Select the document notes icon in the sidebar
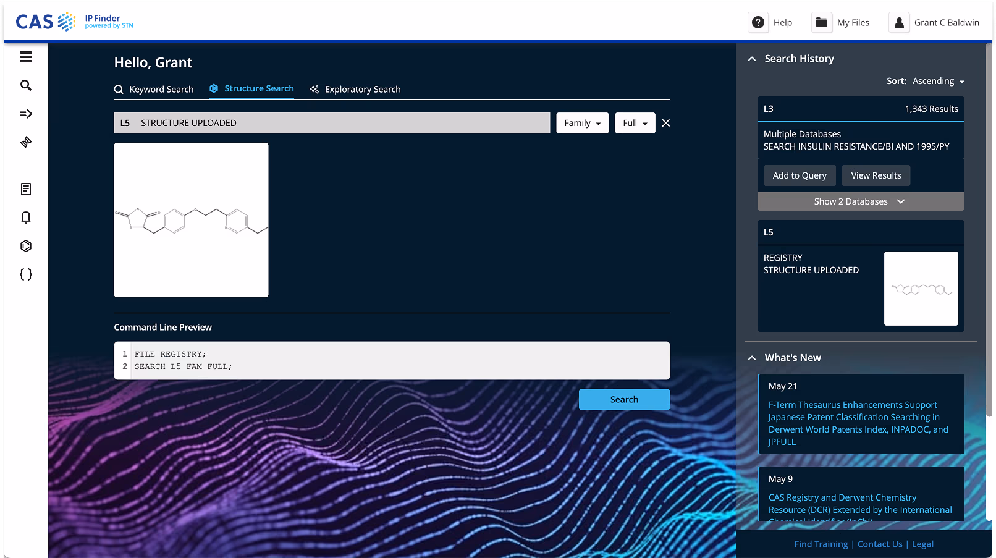This screenshot has width=996, height=558. click(25, 188)
